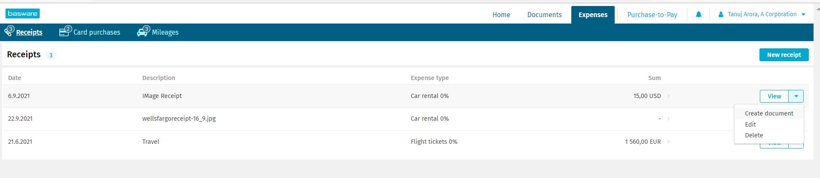Click the user profile icon

tap(721, 15)
